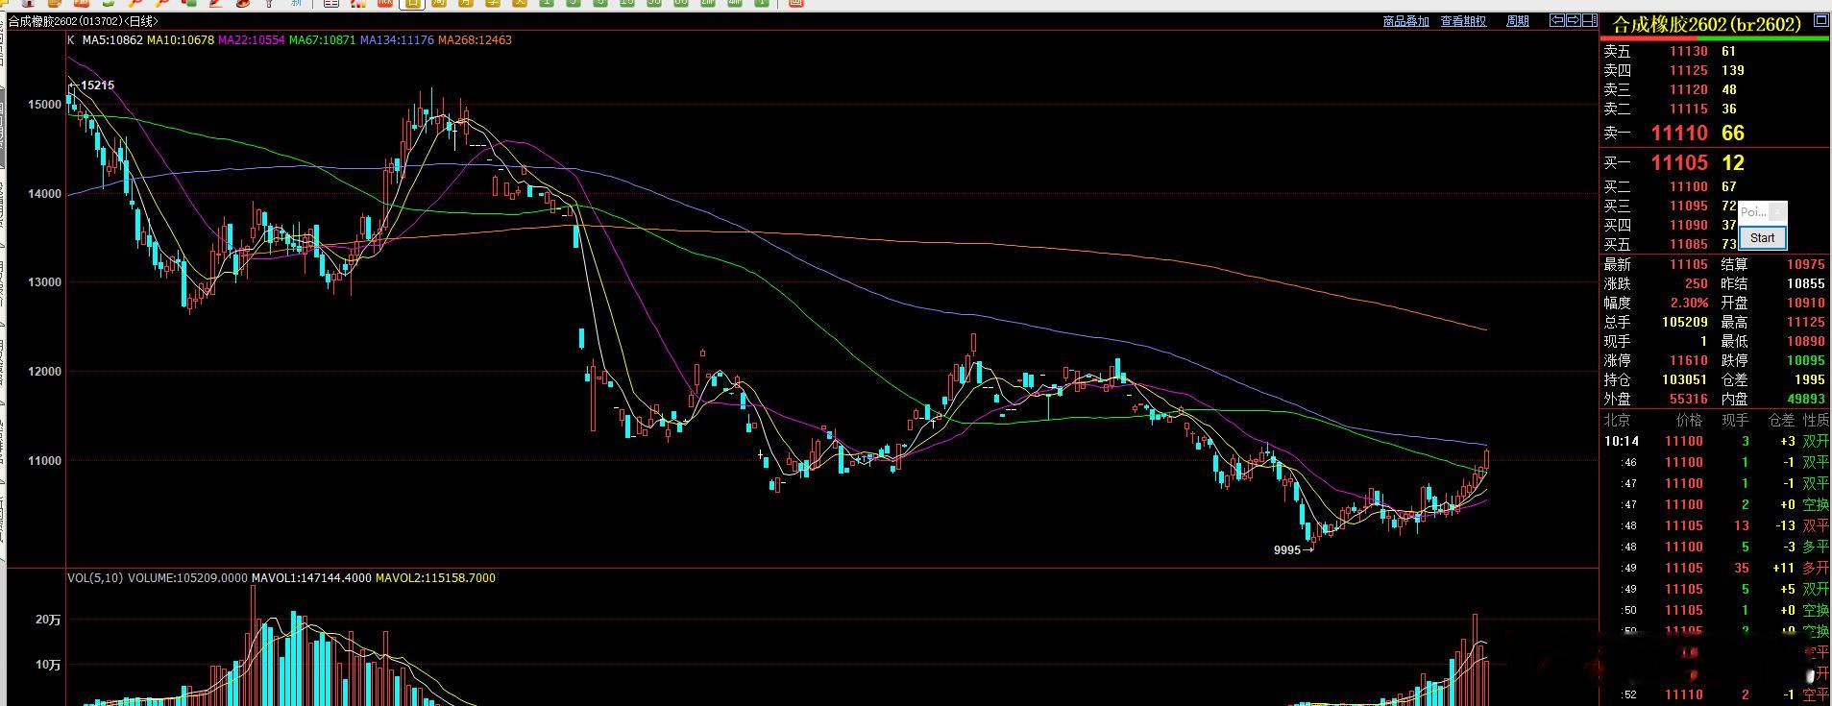1832x706 pixels.
Task: Click the 内盘 value 49893
Action: click(x=1806, y=400)
